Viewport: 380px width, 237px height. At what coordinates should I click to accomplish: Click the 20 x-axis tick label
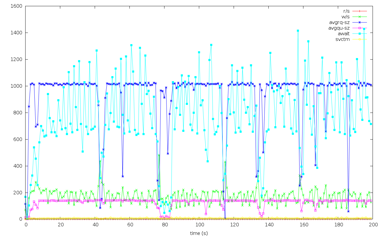coord(60,225)
